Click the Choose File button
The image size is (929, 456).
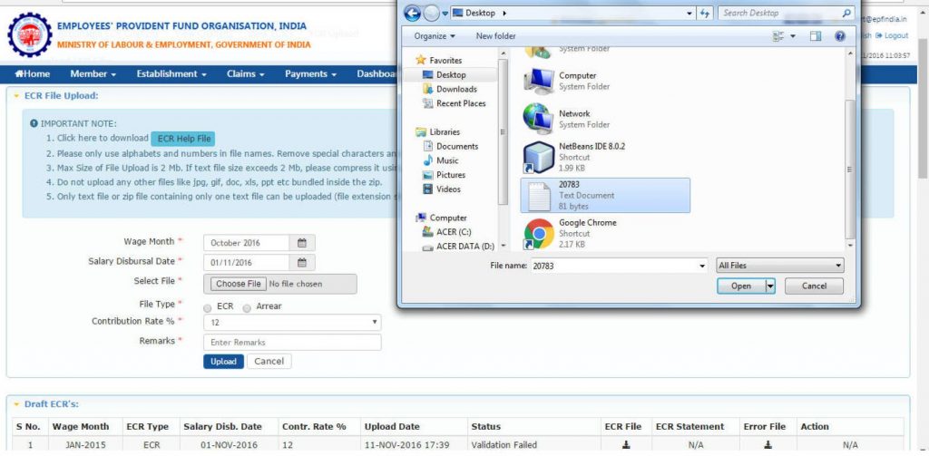(x=239, y=284)
